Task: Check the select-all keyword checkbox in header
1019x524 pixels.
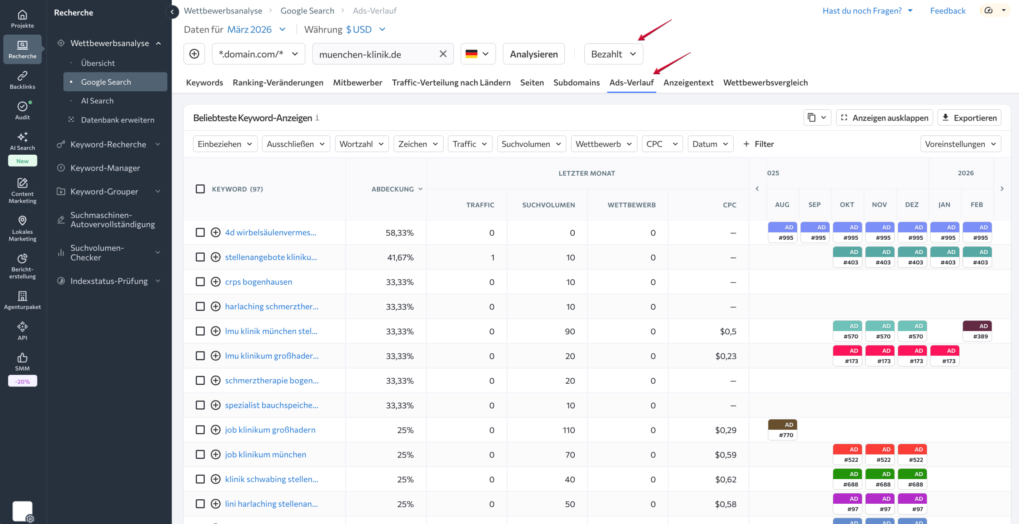Action: pos(200,189)
